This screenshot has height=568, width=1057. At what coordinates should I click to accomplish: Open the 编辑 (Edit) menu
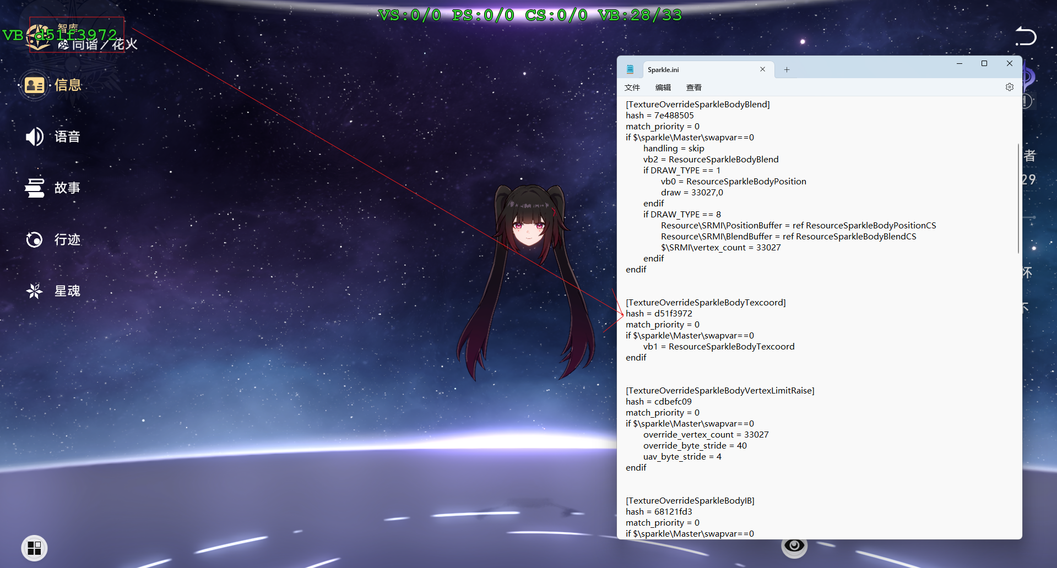click(663, 88)
